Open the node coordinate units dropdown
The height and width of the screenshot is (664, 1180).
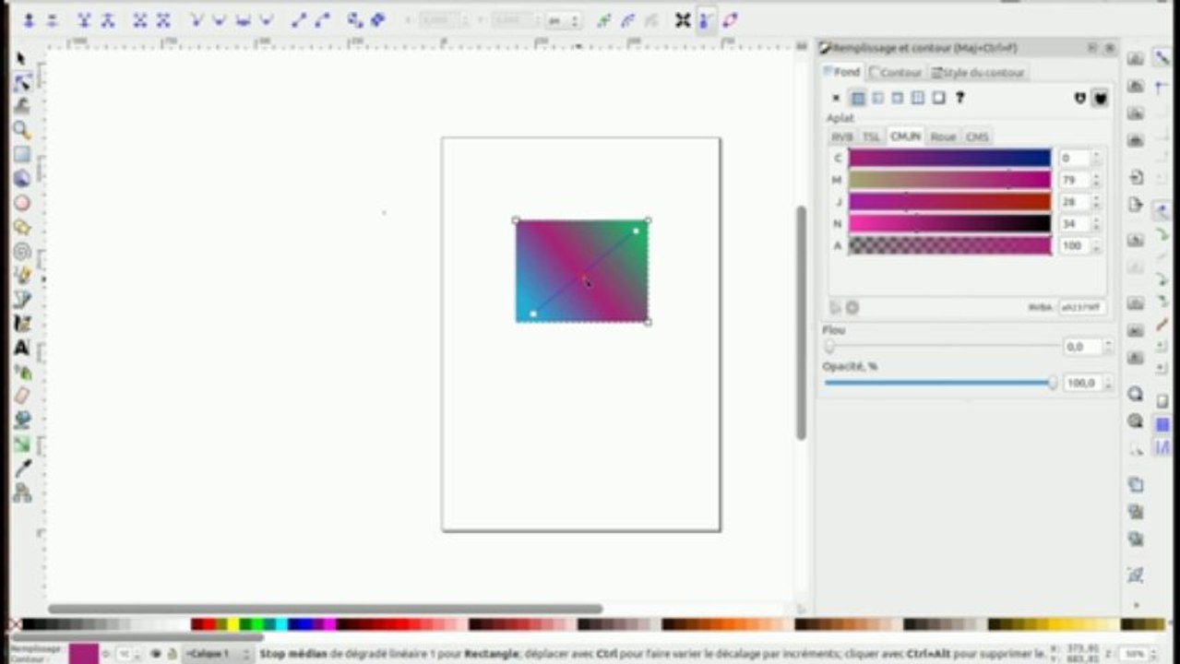[x=564, y=20]
